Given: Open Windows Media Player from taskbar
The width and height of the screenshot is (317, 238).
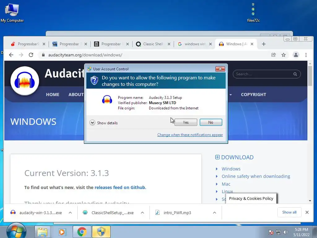Looking at the screenshot, I should (62, 232).
